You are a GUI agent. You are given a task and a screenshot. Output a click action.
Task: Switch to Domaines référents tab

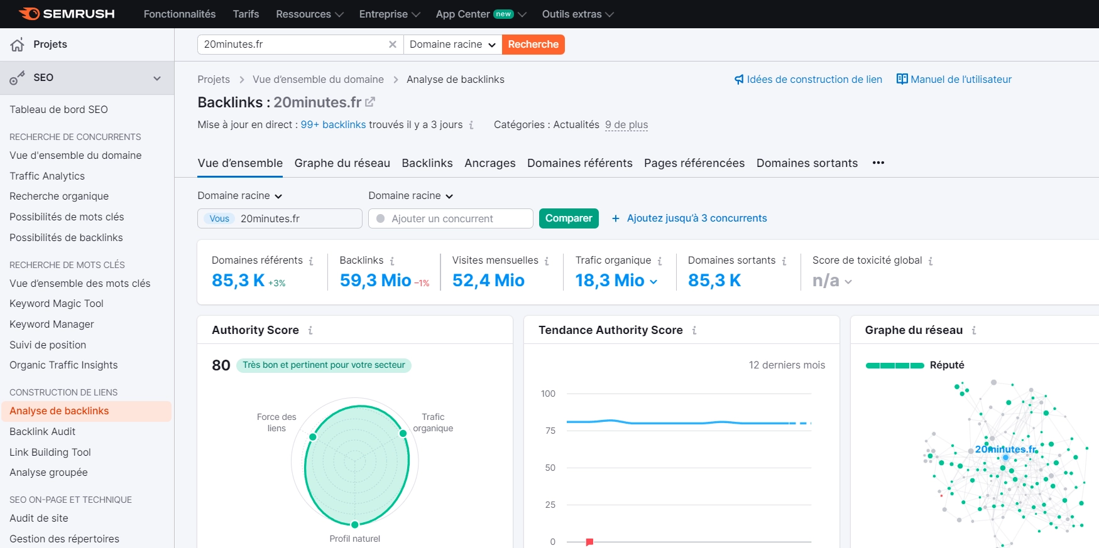tap(580, 163)
